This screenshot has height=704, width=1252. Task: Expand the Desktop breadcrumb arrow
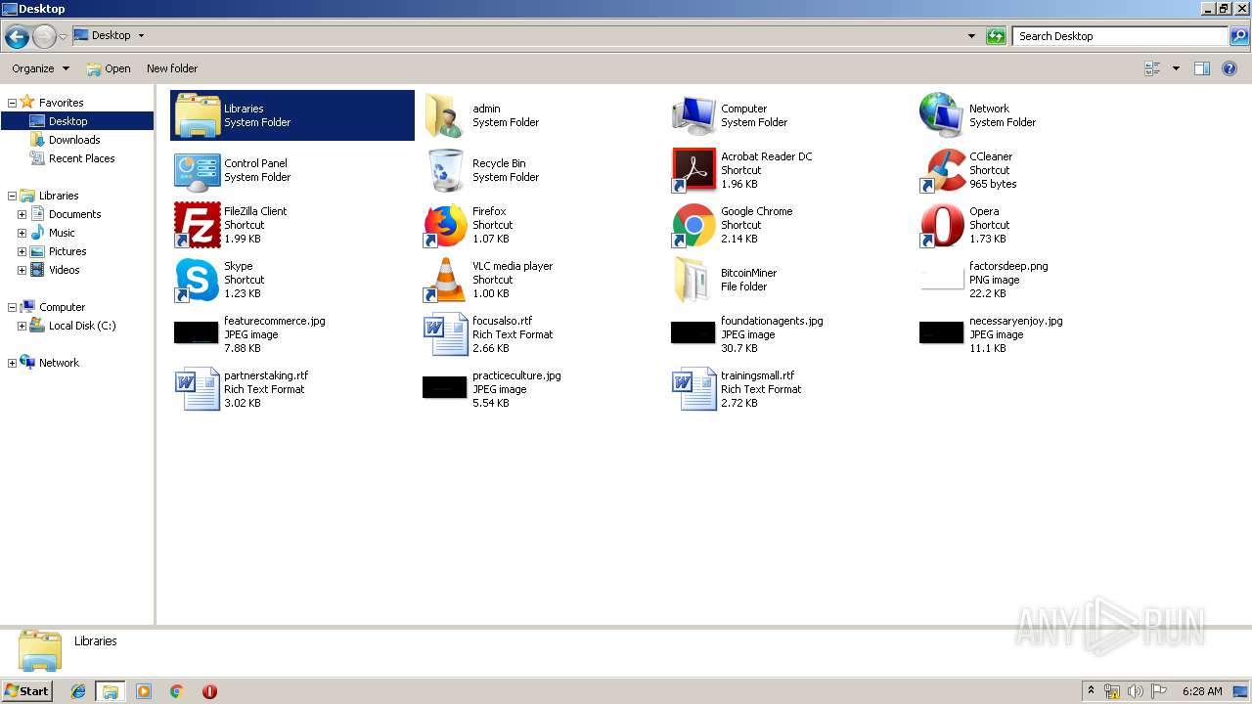(141, 35)
